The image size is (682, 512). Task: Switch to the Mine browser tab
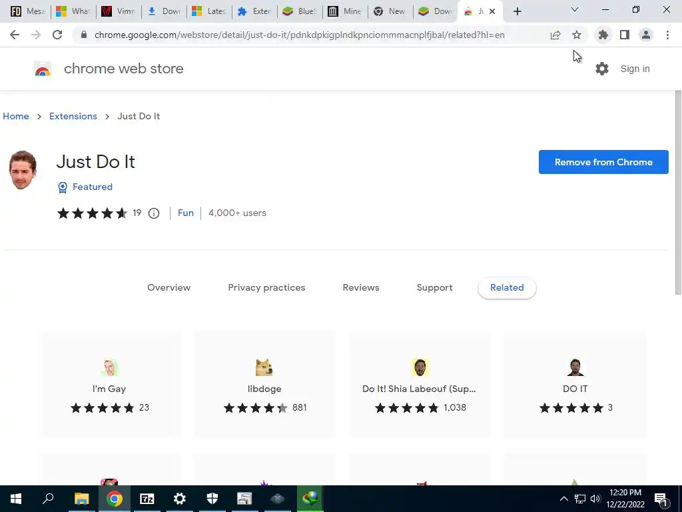(345, 11)
